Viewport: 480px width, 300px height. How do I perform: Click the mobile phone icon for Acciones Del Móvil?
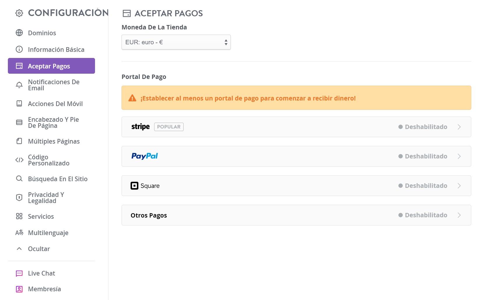[19, 104]
